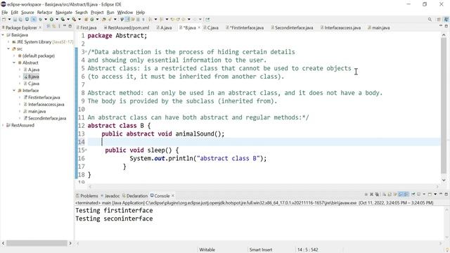Minimize the Package Explorer view
This screenshot has width=450, height=253.
pyautogui.click(x=65, y=26)
